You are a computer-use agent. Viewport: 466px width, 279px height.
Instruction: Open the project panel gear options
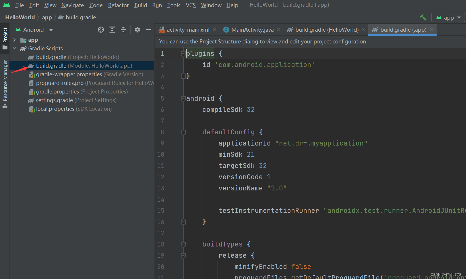(137, 30)
